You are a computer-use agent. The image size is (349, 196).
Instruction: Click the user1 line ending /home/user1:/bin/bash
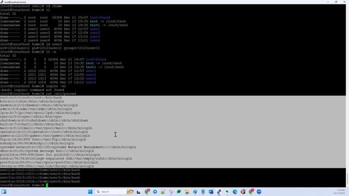point(40,170)
